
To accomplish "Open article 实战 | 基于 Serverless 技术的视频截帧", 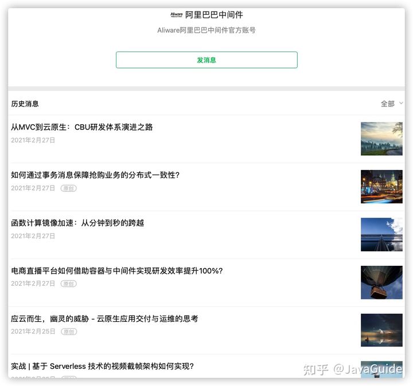I will [102, 367].
